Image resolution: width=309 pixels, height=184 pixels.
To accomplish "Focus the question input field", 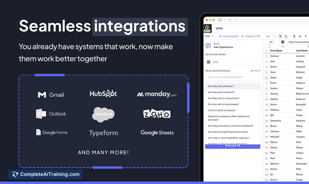I will (x=233, y=77).
